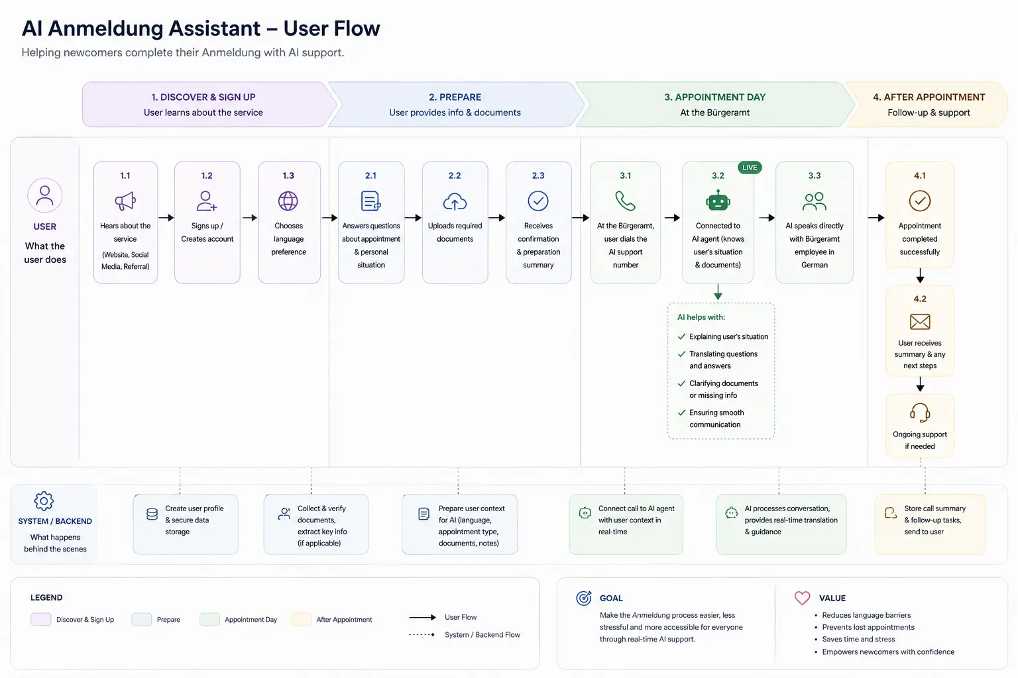Click the phone icon in step 3.1
This screenshot has width=1018, height=678.
point(625,201)
